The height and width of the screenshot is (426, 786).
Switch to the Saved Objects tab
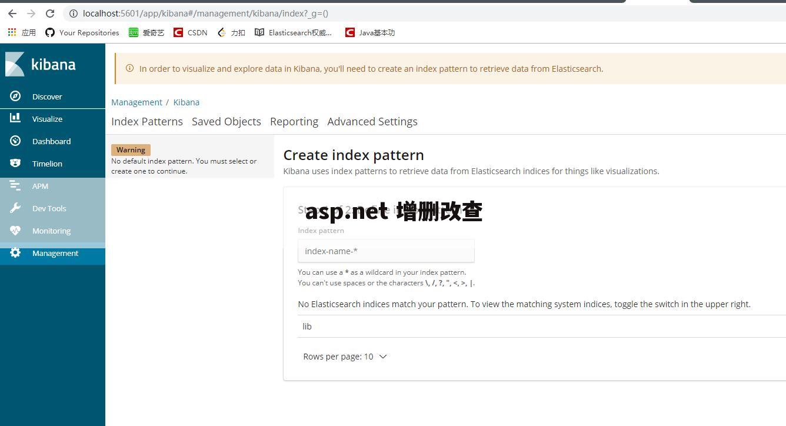tap(227, 121)
